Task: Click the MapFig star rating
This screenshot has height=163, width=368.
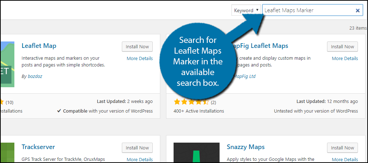Action: (191, 102)
